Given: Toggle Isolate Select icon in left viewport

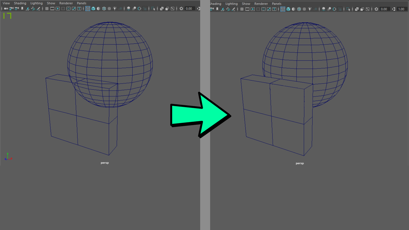Looking at the screenshot, I should pyautogui.click(x=153, y=8).
